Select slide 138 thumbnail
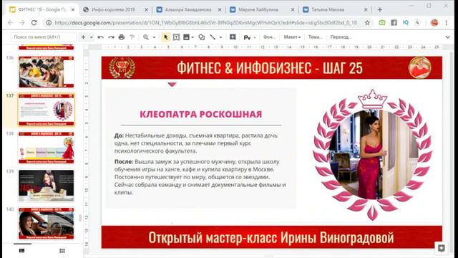 pyautogui.click(x=47, y=148)
